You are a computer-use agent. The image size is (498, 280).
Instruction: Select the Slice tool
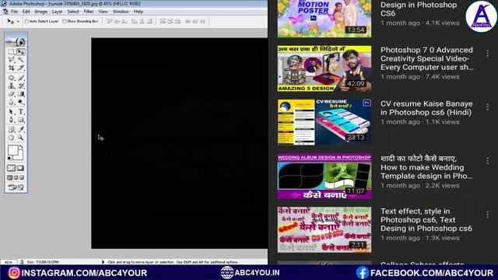coord(21,68)
